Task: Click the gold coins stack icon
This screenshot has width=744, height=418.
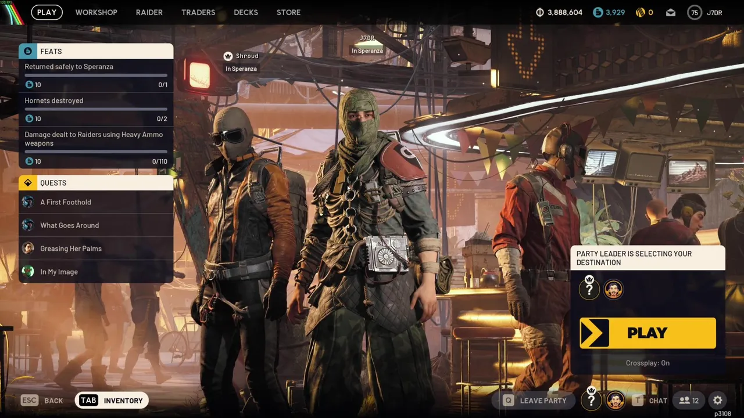Action: coord(640,12)
